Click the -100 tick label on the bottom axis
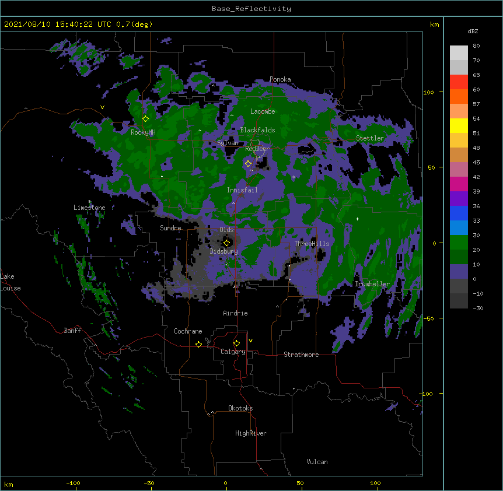The height and width of the screenshot is (491, 503). click(73, 483)
